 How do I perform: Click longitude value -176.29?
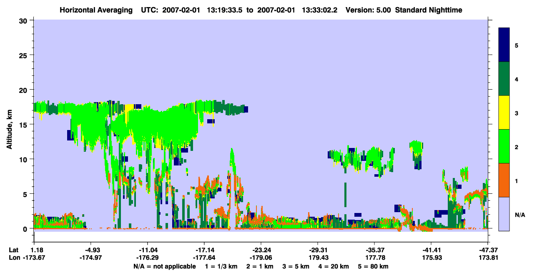tap(147, 258)
